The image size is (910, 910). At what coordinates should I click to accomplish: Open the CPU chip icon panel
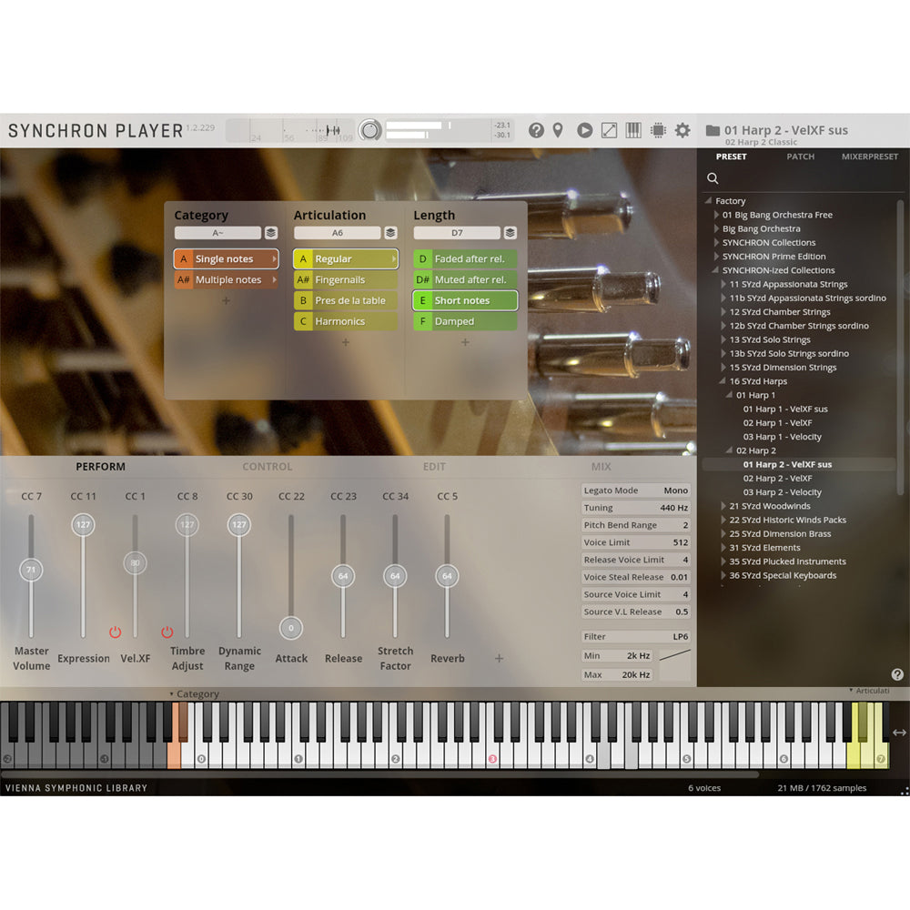pos(658,130)
